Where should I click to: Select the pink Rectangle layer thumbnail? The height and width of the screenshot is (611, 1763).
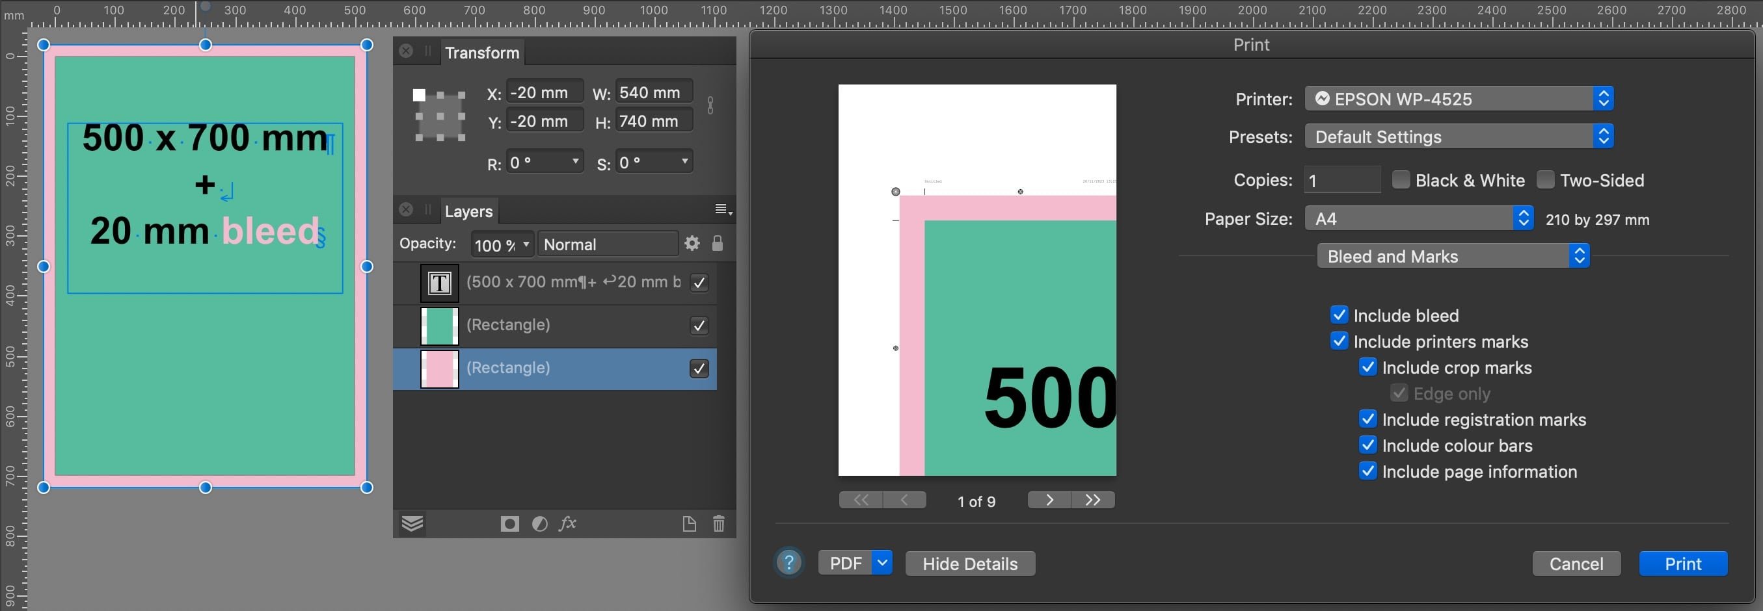tap(439, 369)
